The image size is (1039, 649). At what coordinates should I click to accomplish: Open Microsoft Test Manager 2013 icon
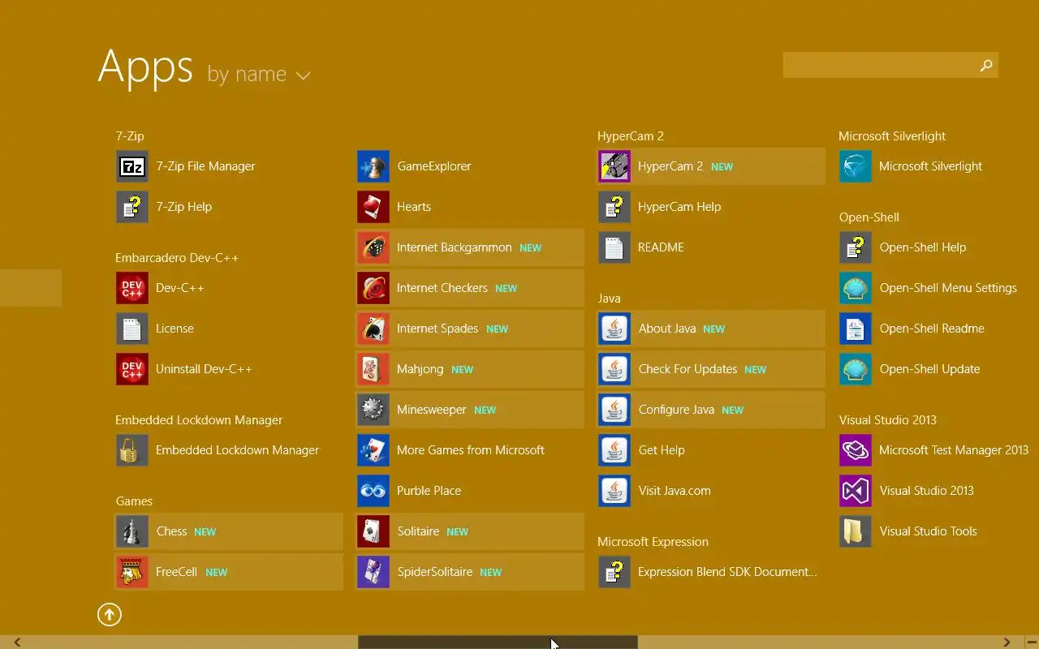point(856,450)
